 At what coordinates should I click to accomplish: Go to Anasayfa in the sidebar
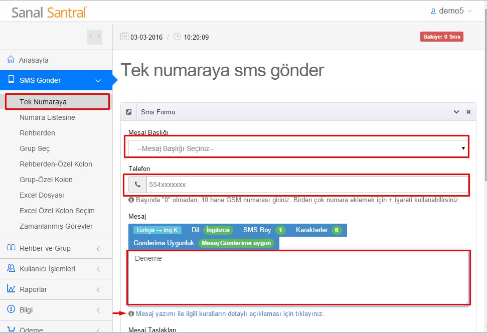click(x=56, y=60)
